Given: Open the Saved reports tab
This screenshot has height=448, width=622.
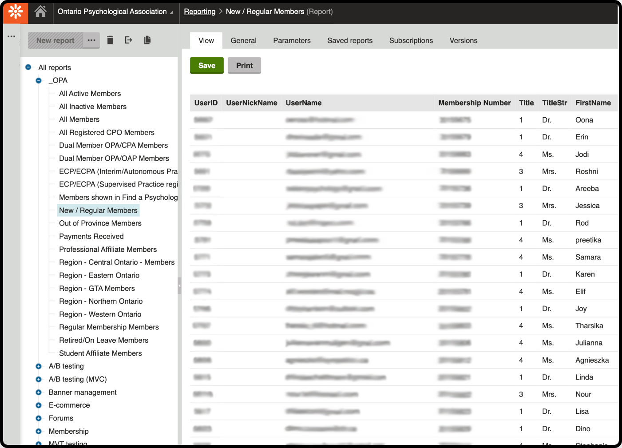Looking at the screenshot, I should pyautogui.click(x=350, y=40).
